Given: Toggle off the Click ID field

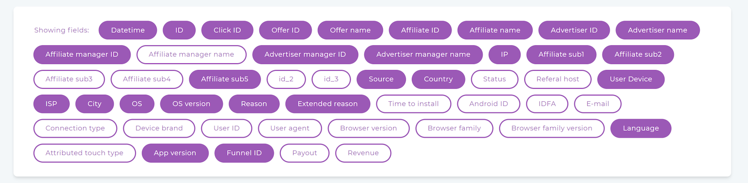Looking at the screenshot, I should pos(227,30).
